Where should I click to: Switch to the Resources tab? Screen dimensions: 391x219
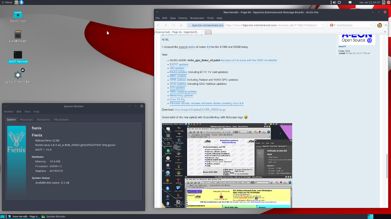(x=44, y=120)
